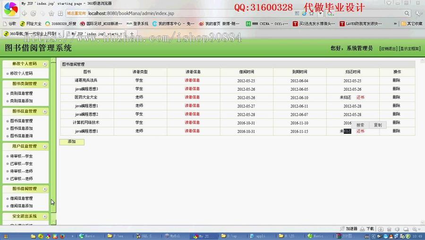Open the CHINA - Offic bookmark

pos(267,24)
